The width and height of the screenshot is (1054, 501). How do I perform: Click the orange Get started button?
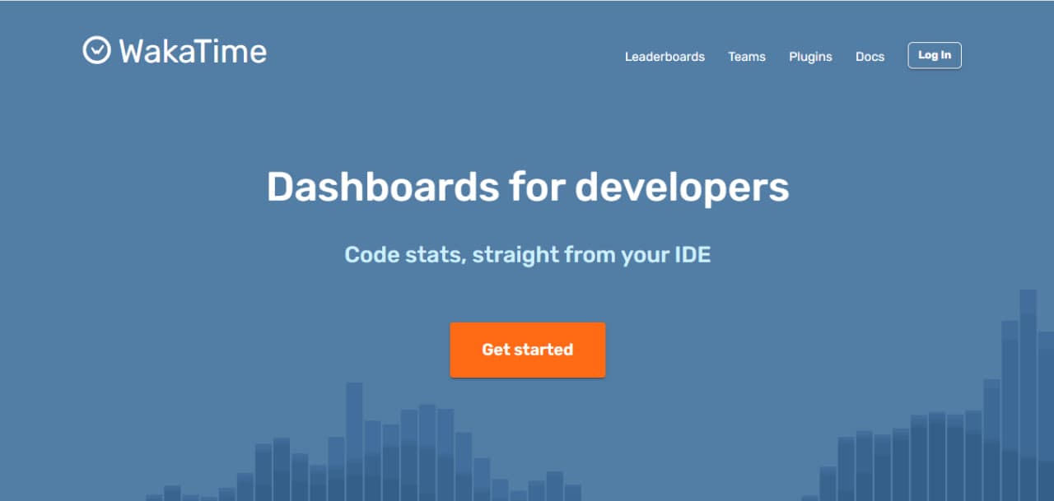[x=528, y=350]
